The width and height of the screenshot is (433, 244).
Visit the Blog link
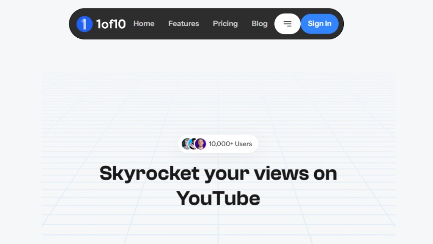tap(260, 24)
